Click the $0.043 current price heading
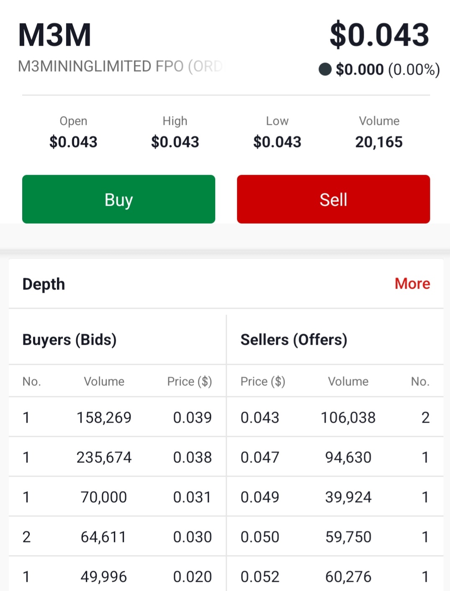 [379, 34]
